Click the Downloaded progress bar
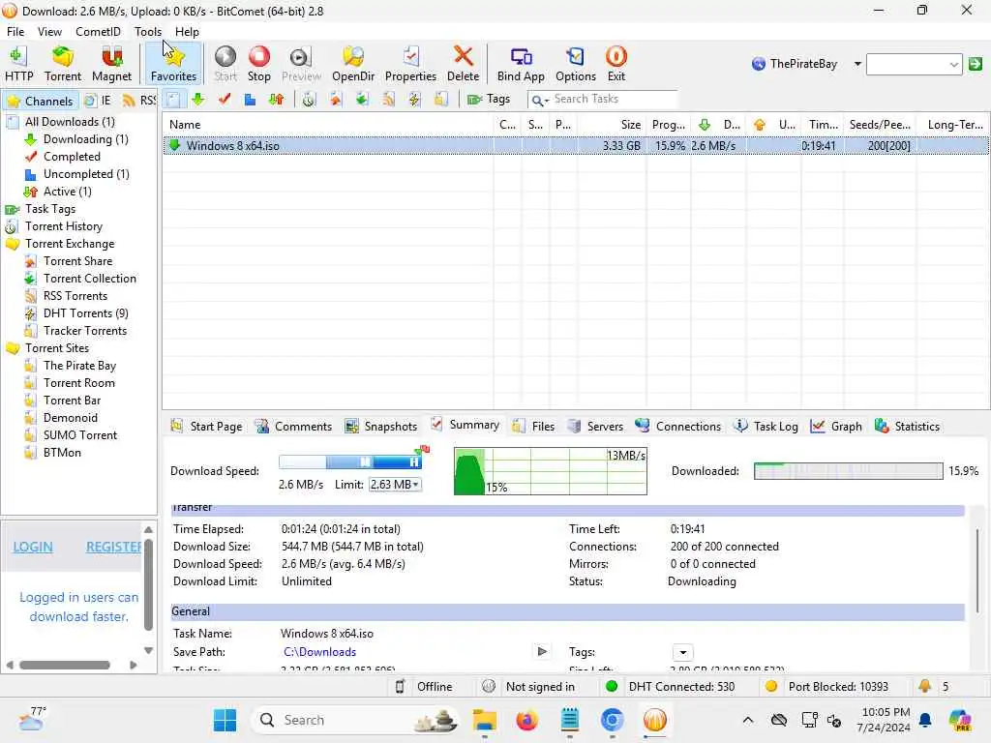Screen dimensions: 991x743 coord(848,471)
